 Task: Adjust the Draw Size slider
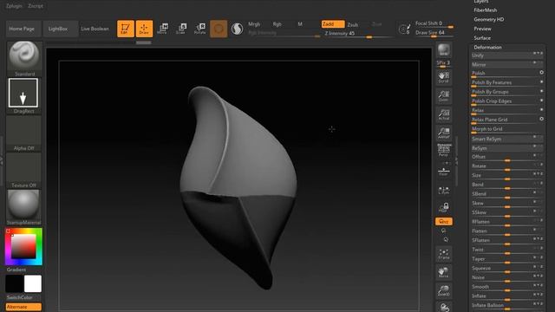click(x=434, y=33)
